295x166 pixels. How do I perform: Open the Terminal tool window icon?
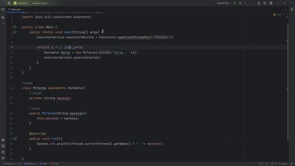click(3, 146)
